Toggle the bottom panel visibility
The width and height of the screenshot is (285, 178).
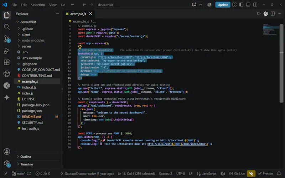point(248,5)
